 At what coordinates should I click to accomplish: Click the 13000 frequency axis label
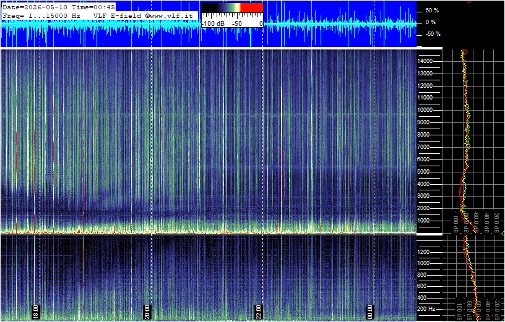coord(425,74)
